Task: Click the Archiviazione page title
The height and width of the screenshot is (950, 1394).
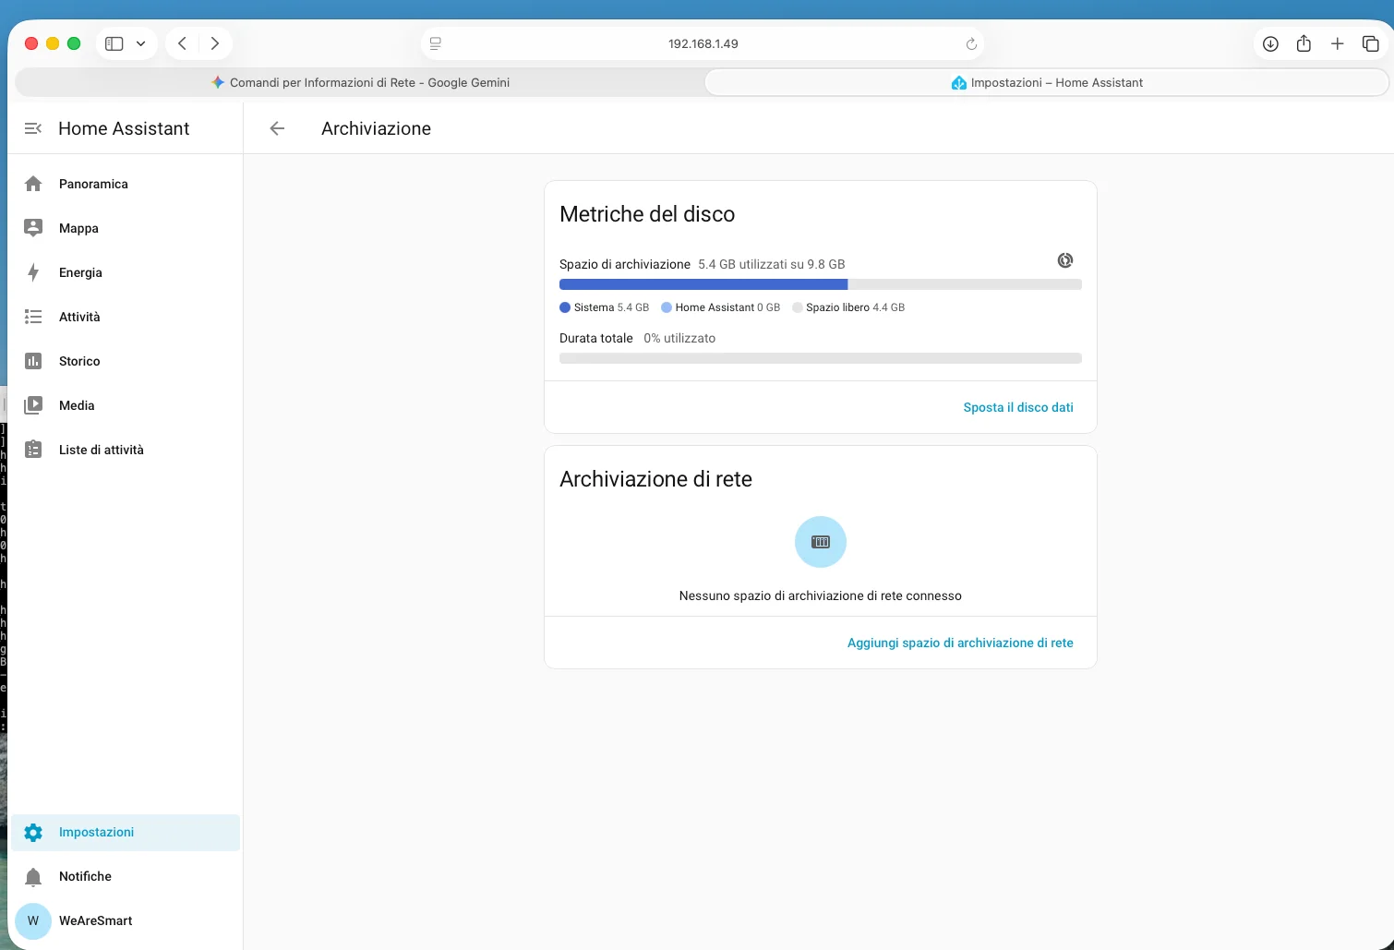Action: point(376,128)
